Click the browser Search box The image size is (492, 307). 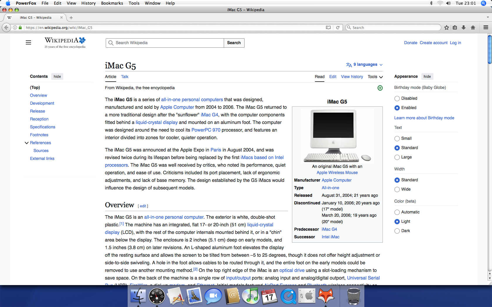point(393,27)
